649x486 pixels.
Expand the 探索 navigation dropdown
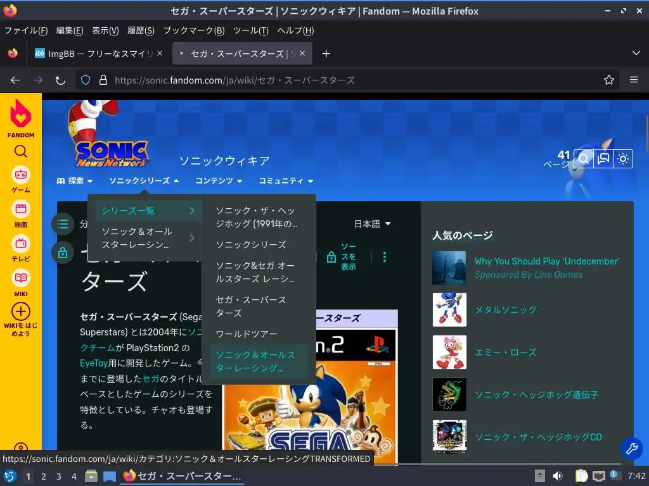coord(75,180)
